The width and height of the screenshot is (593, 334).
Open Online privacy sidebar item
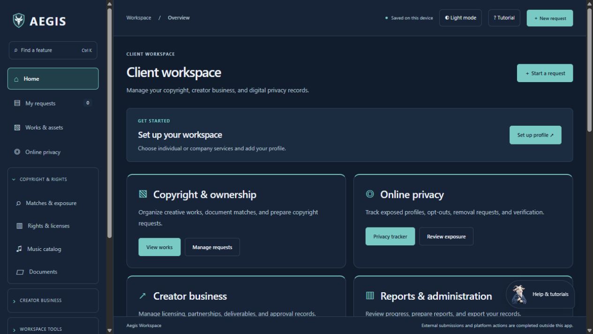(x=53, y=152)
